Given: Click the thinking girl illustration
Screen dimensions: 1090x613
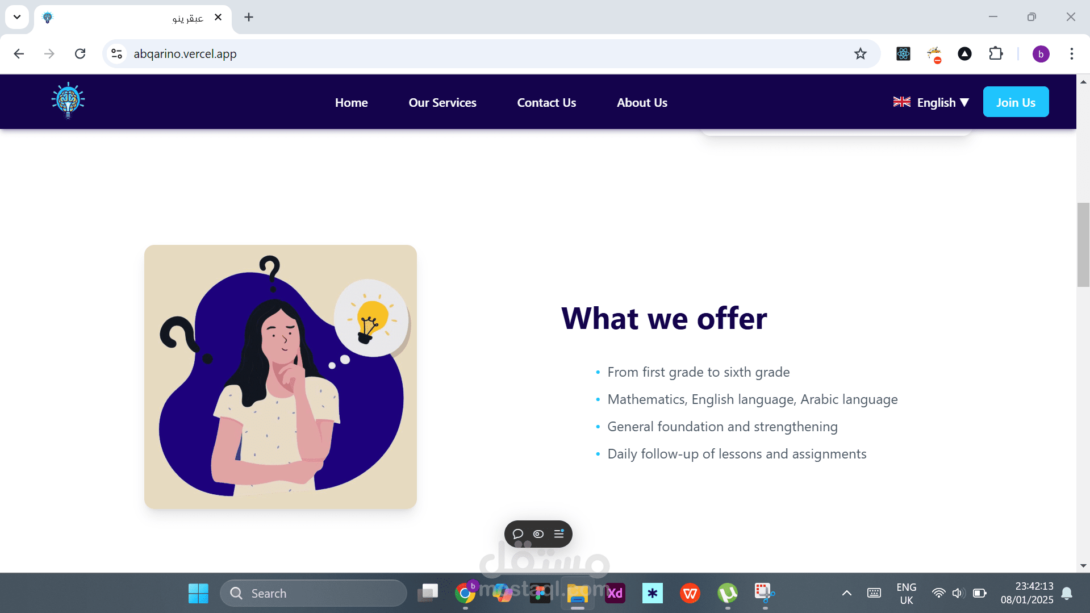Looking at the screenshot, I should tap(281, 377).
